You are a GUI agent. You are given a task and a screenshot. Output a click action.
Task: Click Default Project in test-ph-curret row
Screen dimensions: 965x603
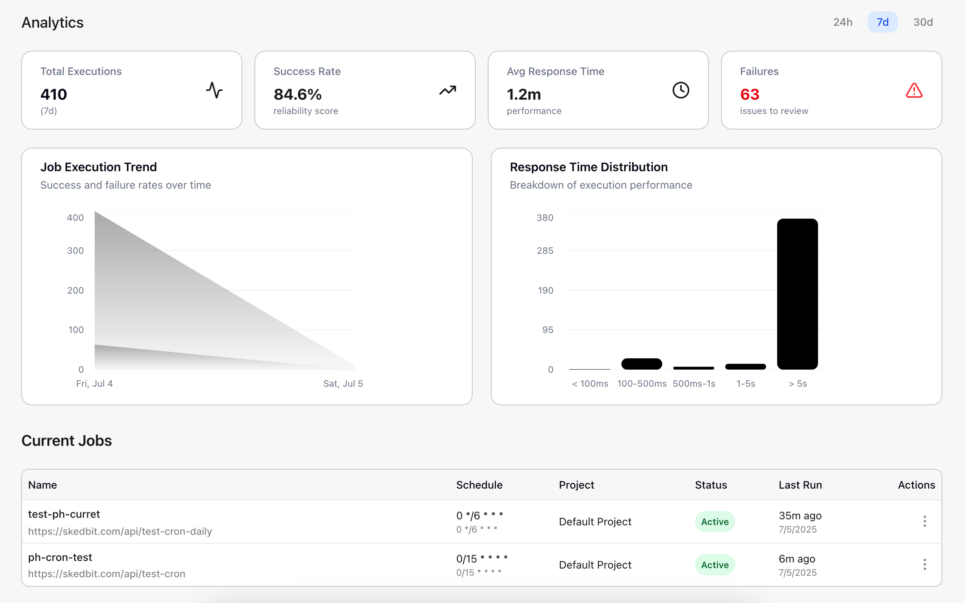(x=595, y=522)
